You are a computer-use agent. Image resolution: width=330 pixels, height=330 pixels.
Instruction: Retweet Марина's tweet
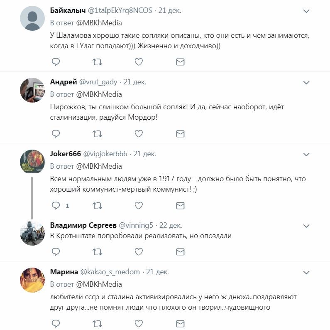[97, 323]
